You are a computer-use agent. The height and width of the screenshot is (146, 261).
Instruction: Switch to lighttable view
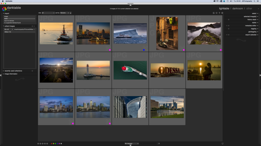point(224,8)
